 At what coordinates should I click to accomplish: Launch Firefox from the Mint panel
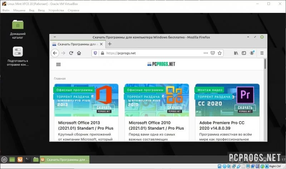click(x=20, y=160)
